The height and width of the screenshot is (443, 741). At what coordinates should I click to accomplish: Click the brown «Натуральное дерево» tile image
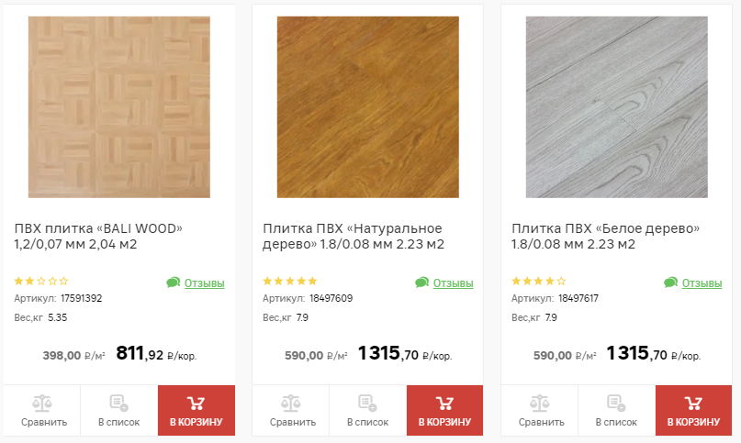click(367, 107)
